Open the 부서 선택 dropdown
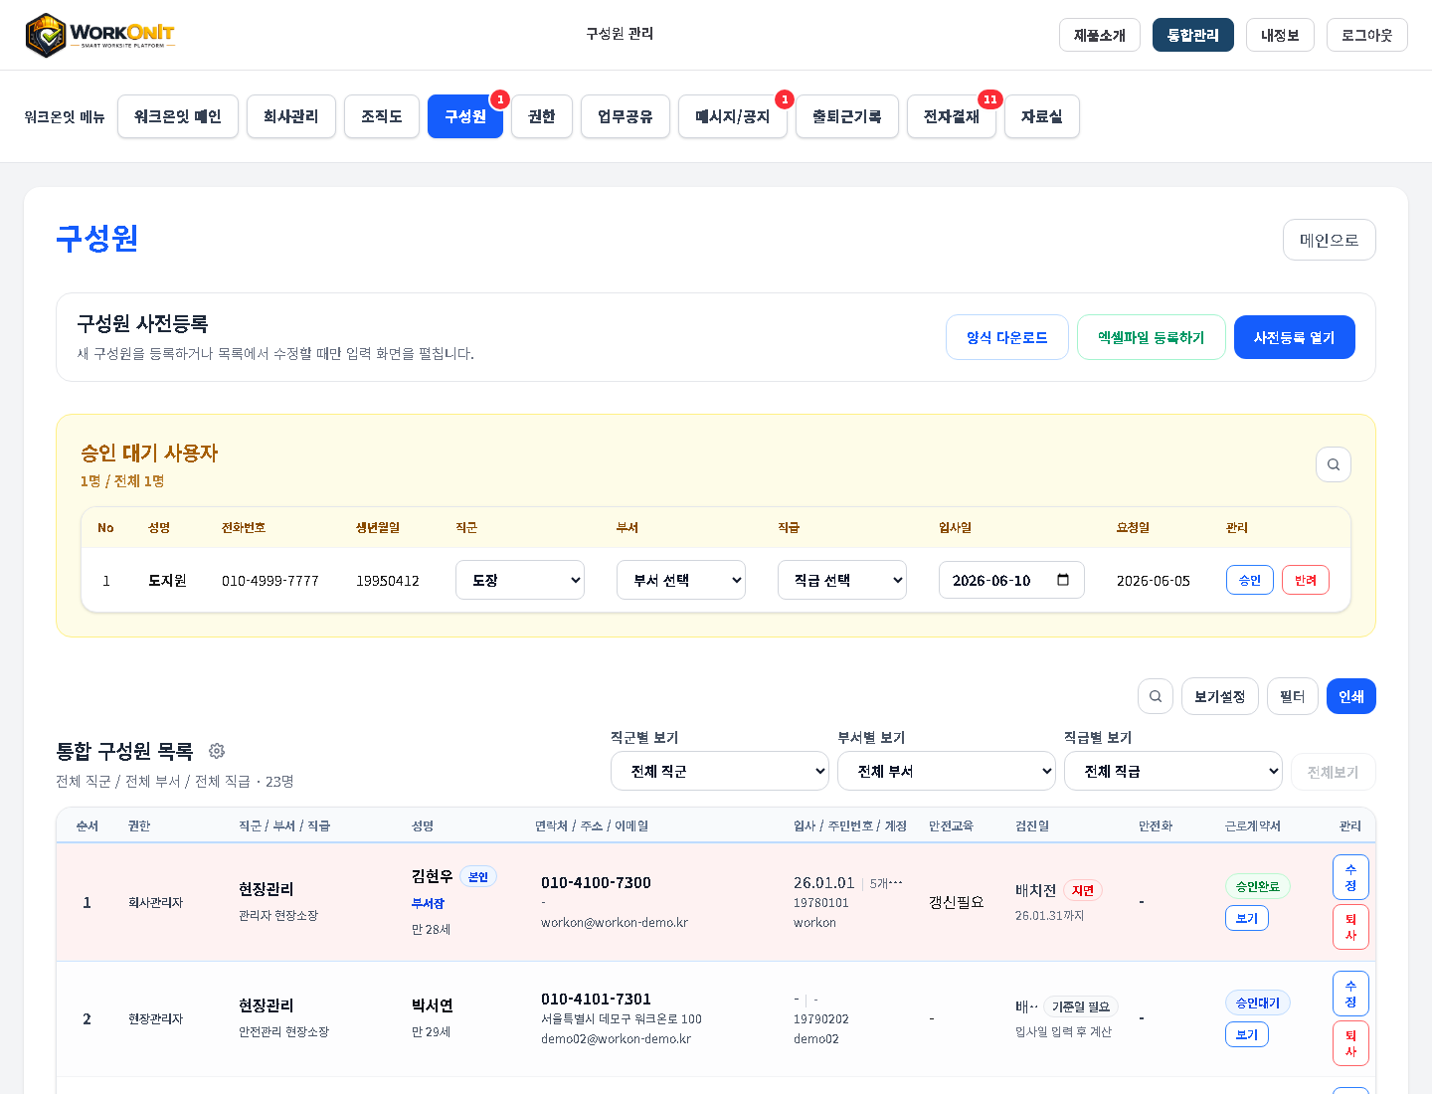 tap(681, 580)
